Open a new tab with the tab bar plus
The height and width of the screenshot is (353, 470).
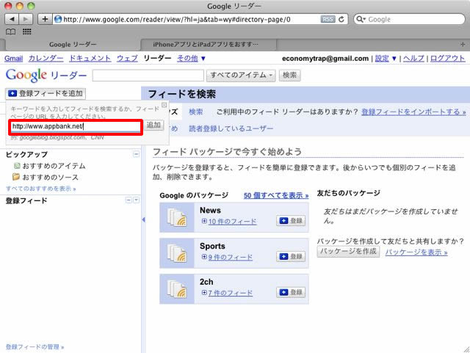point(463,44)
